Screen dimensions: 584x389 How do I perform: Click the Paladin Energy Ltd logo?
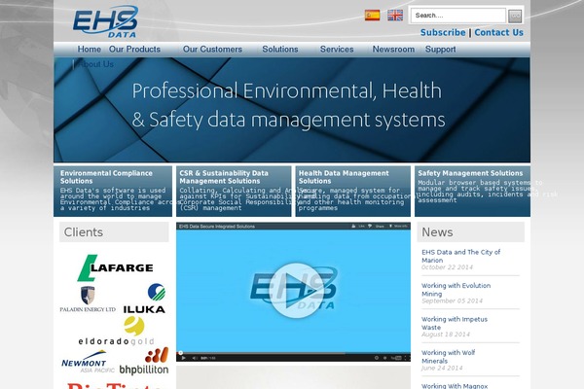coord(88,300)
